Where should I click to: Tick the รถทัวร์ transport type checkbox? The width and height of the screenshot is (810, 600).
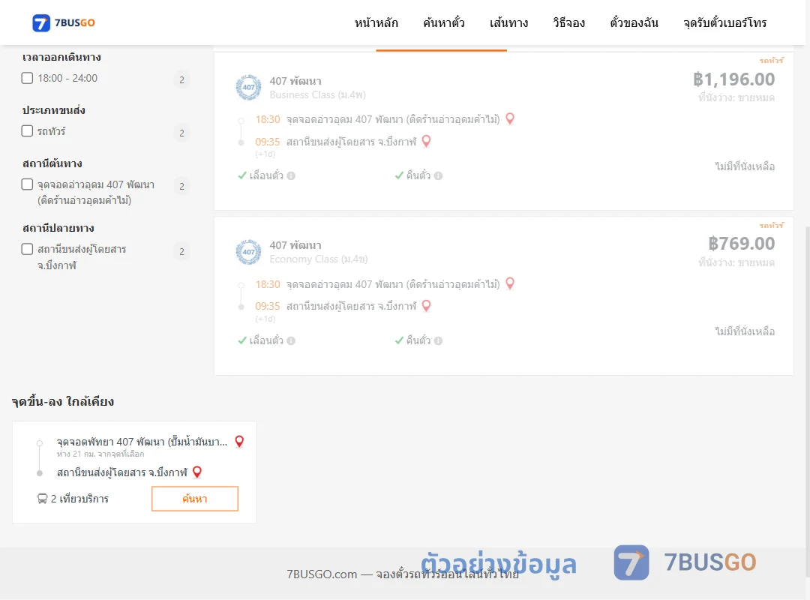[28, 130]
